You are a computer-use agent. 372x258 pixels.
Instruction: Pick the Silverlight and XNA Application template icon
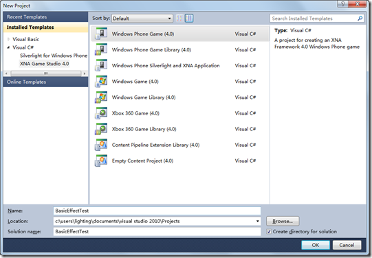coord(101,65)
